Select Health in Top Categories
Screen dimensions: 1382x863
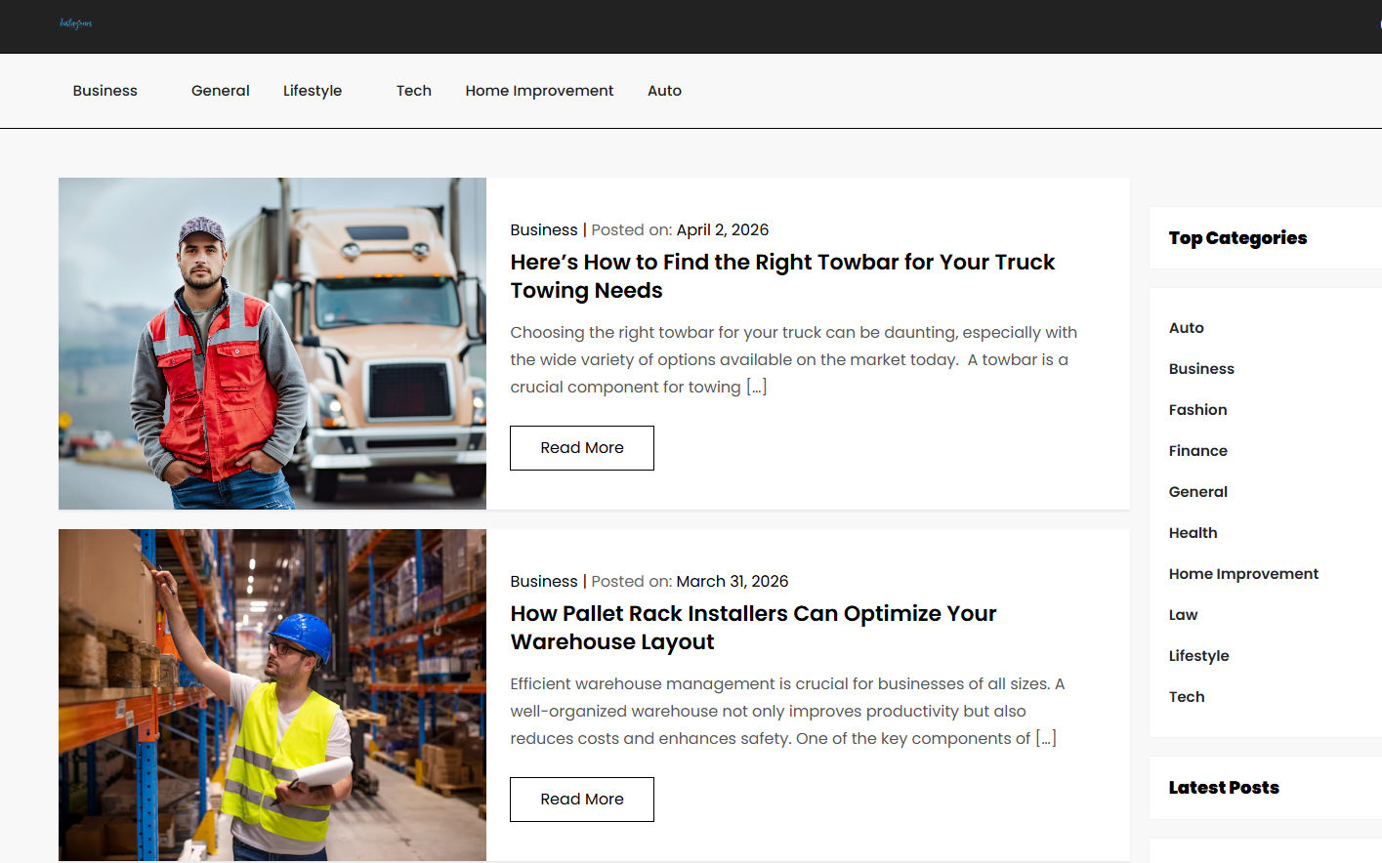pos(1194,533)
